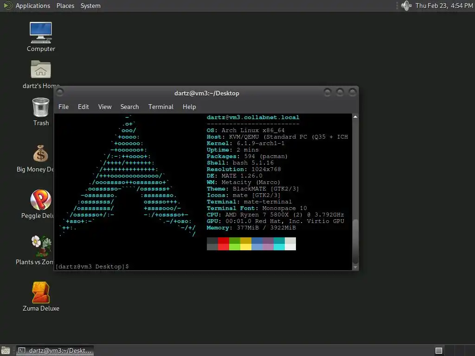Click the purple color block in neofetch

click(268, 244)
